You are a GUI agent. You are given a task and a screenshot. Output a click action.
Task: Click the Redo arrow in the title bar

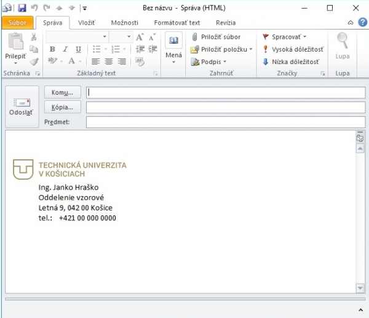pyautogui.click(x=47, y=8)
